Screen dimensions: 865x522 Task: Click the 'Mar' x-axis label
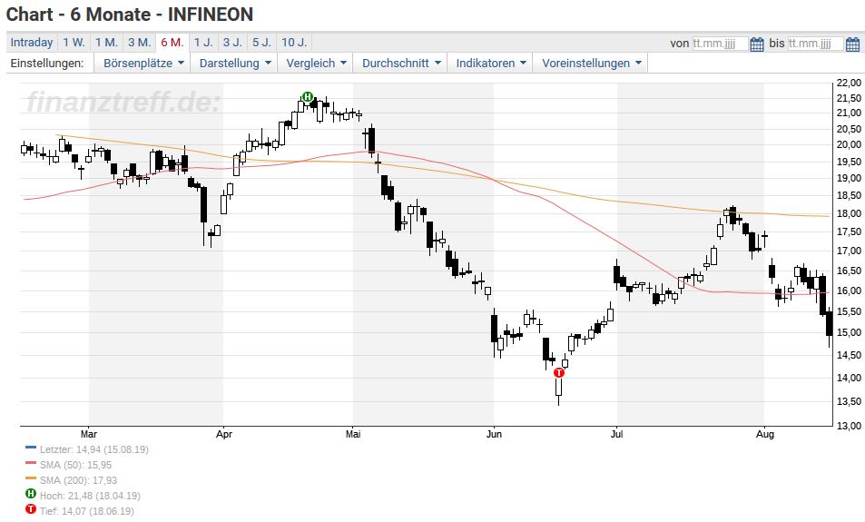(x=89, y=434)
